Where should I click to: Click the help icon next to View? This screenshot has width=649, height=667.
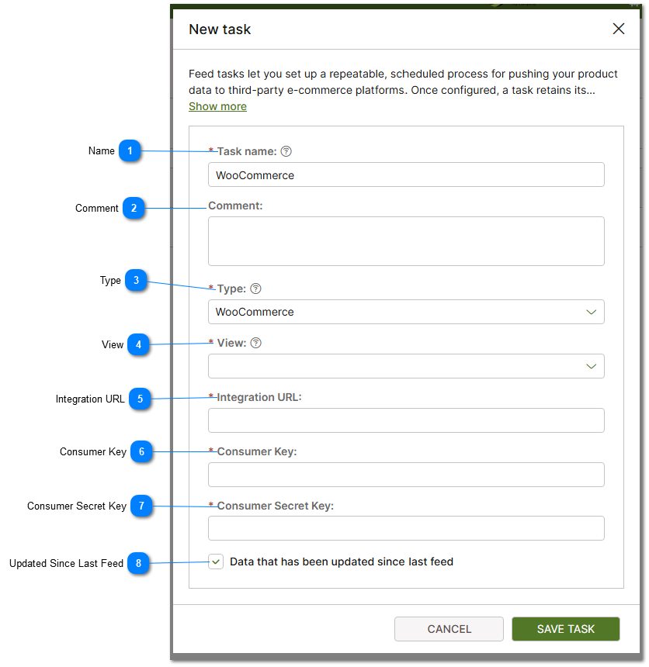255,343
